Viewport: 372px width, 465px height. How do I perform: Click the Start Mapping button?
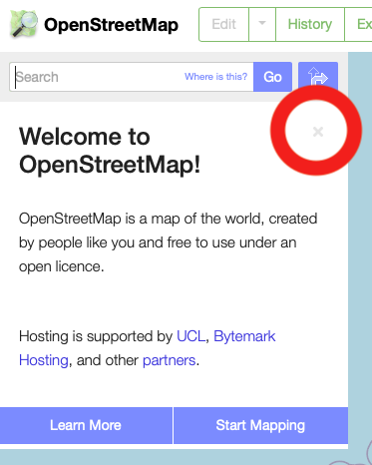point(260,425)
